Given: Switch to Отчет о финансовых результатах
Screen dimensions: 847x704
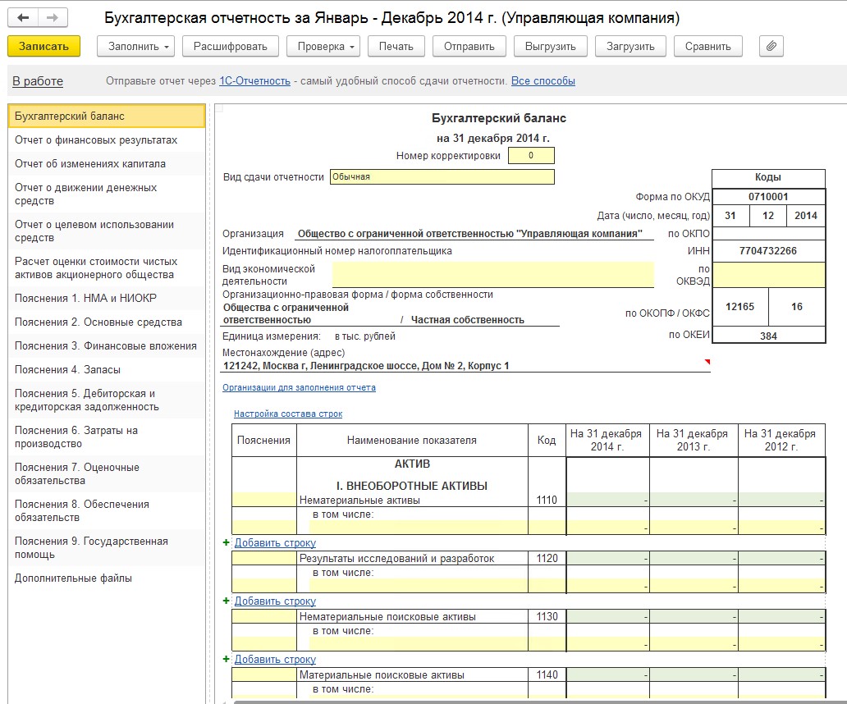Looking at the screenshot, I should (x=107, y=139).
